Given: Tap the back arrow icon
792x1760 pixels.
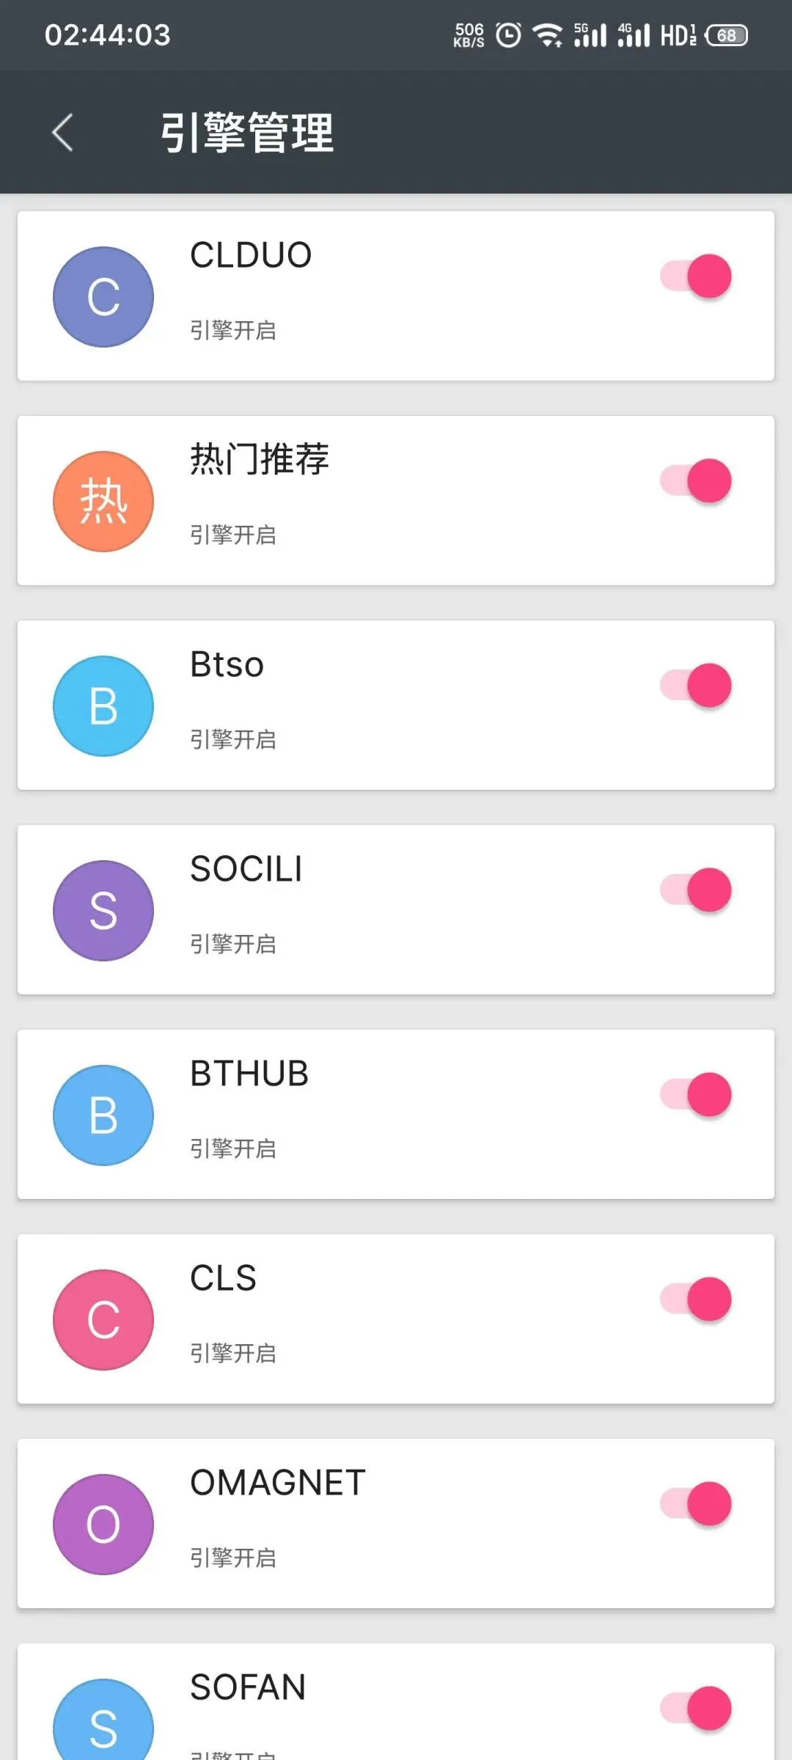Looking at the screenshot, I should click(62, 133).
